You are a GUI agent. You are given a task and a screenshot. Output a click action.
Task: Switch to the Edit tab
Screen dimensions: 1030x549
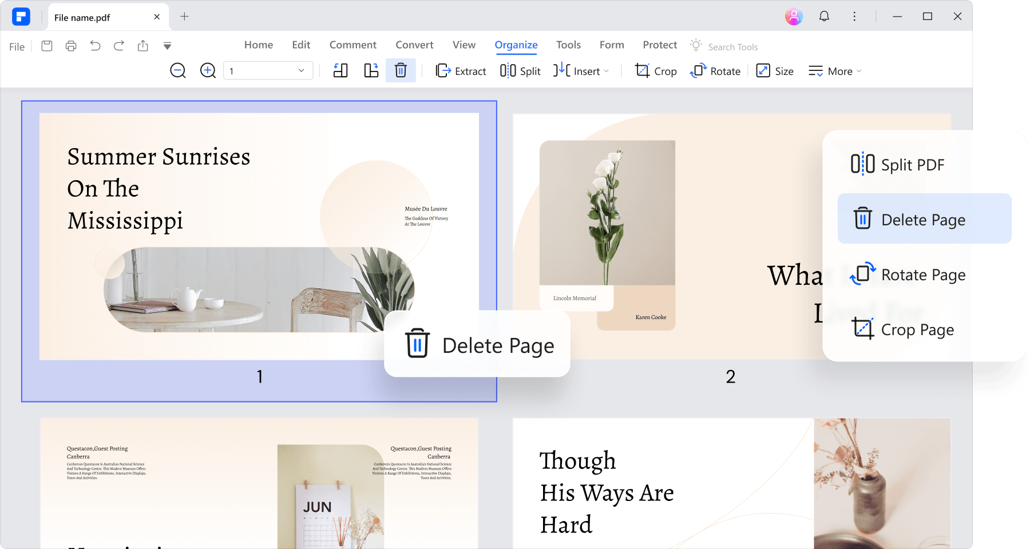(x=301, y=45)
